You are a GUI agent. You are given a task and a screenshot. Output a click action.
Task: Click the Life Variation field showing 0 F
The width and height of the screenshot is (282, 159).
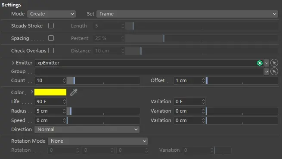187,101
